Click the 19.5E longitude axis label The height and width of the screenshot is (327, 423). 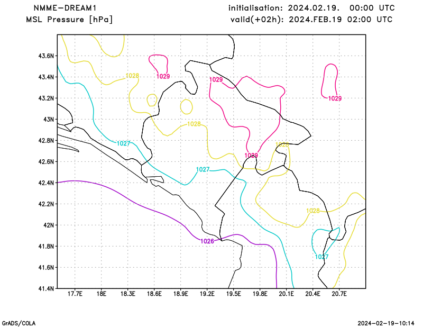pos(233,294)
